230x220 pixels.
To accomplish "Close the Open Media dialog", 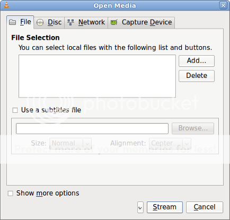I will point(223,5).
